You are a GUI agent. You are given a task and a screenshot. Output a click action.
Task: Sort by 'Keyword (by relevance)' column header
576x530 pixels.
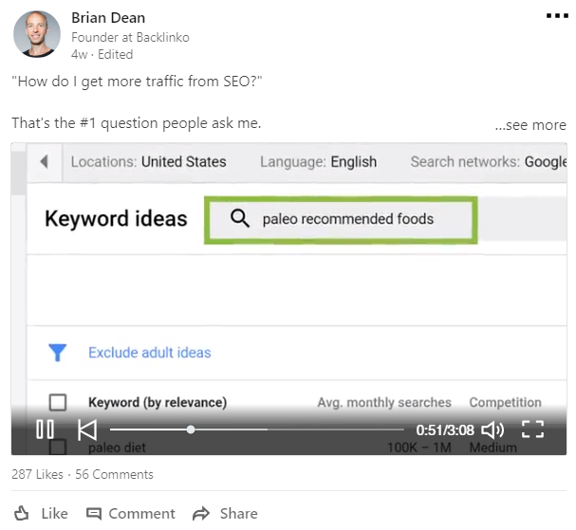click(x=158, y=402)
